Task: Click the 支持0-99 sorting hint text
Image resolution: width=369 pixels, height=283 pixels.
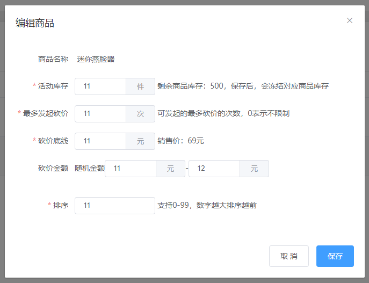Action: coord(207,205)
